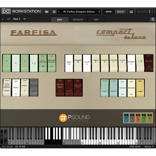Screen dimensions: 156x156
Task: Toggle the Reverb off/on tab
Action: pyautogui.click(x=131, y=88)
